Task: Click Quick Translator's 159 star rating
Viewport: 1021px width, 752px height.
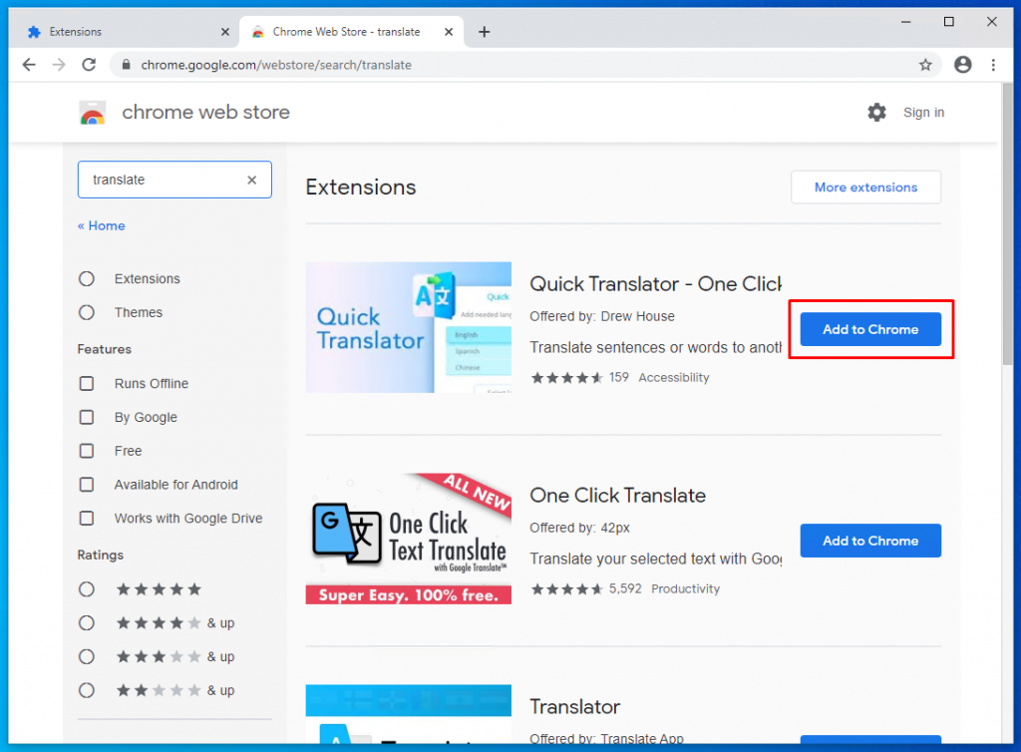Action: tap(579, 378)
